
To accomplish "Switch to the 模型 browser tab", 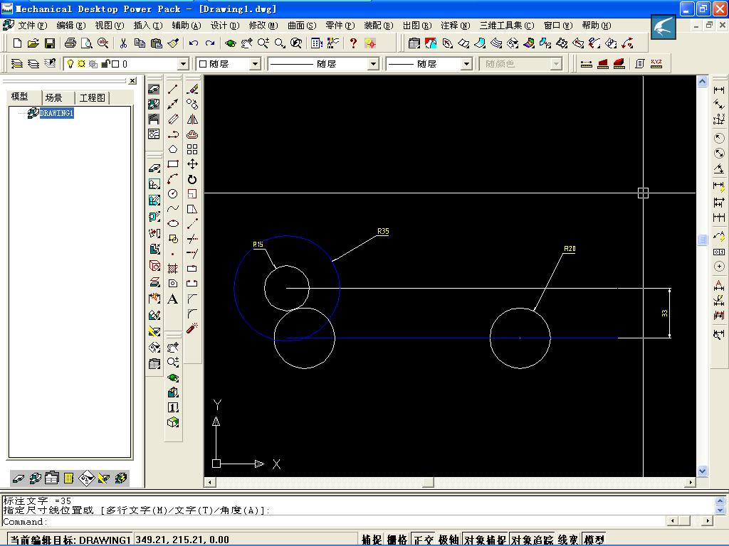I will 19,97.
